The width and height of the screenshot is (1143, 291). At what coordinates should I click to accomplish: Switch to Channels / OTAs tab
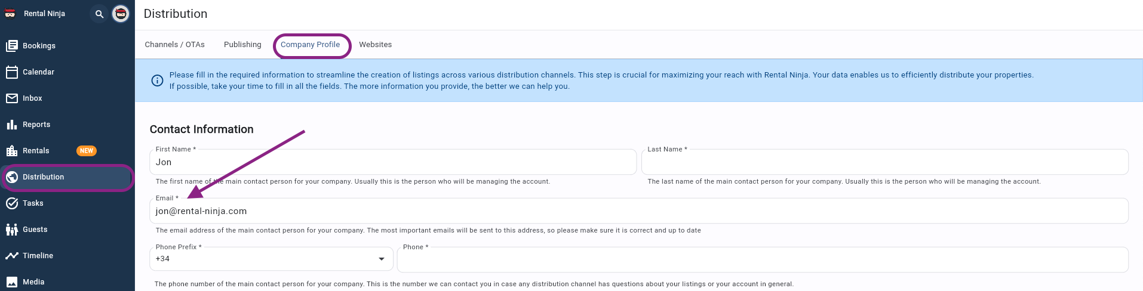175,45
